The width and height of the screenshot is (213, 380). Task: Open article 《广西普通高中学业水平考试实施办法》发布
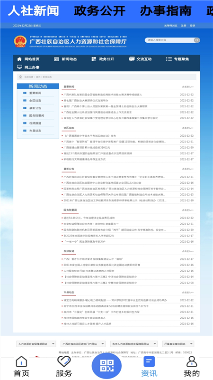tap(90, 136)
